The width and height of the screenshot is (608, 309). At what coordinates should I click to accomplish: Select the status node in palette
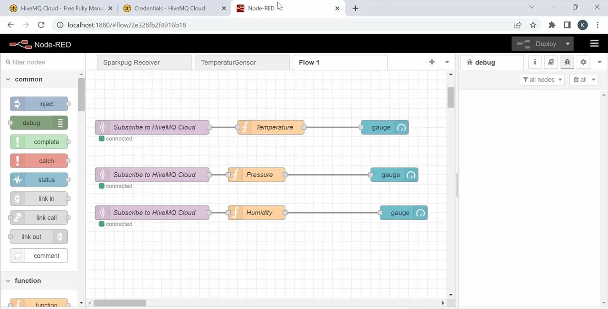coord(39,180)
